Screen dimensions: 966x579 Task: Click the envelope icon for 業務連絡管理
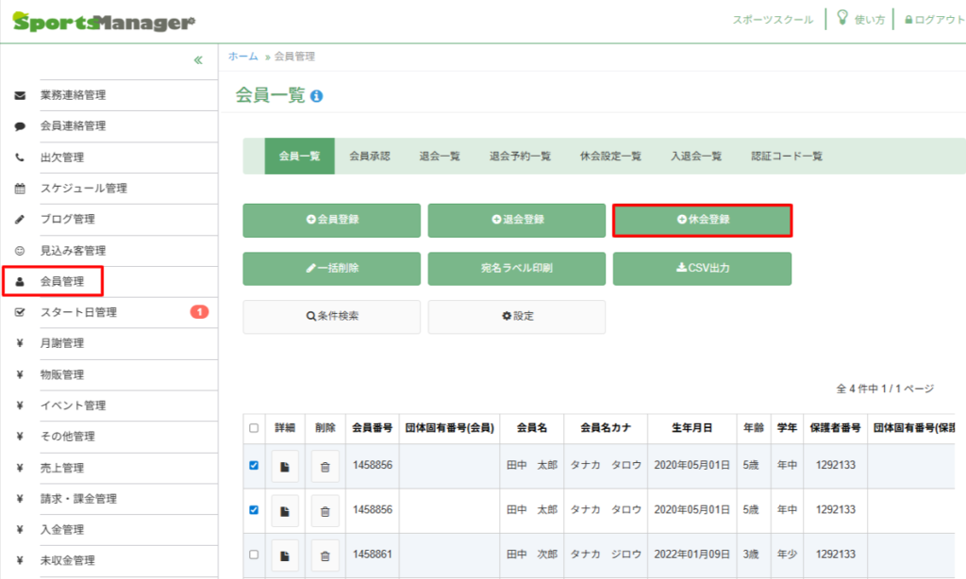point(20,95)
